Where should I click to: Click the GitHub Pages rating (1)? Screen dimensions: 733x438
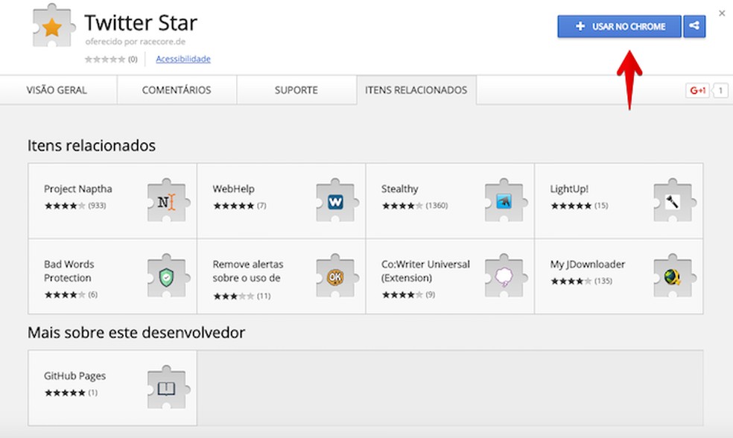point(71,393)
